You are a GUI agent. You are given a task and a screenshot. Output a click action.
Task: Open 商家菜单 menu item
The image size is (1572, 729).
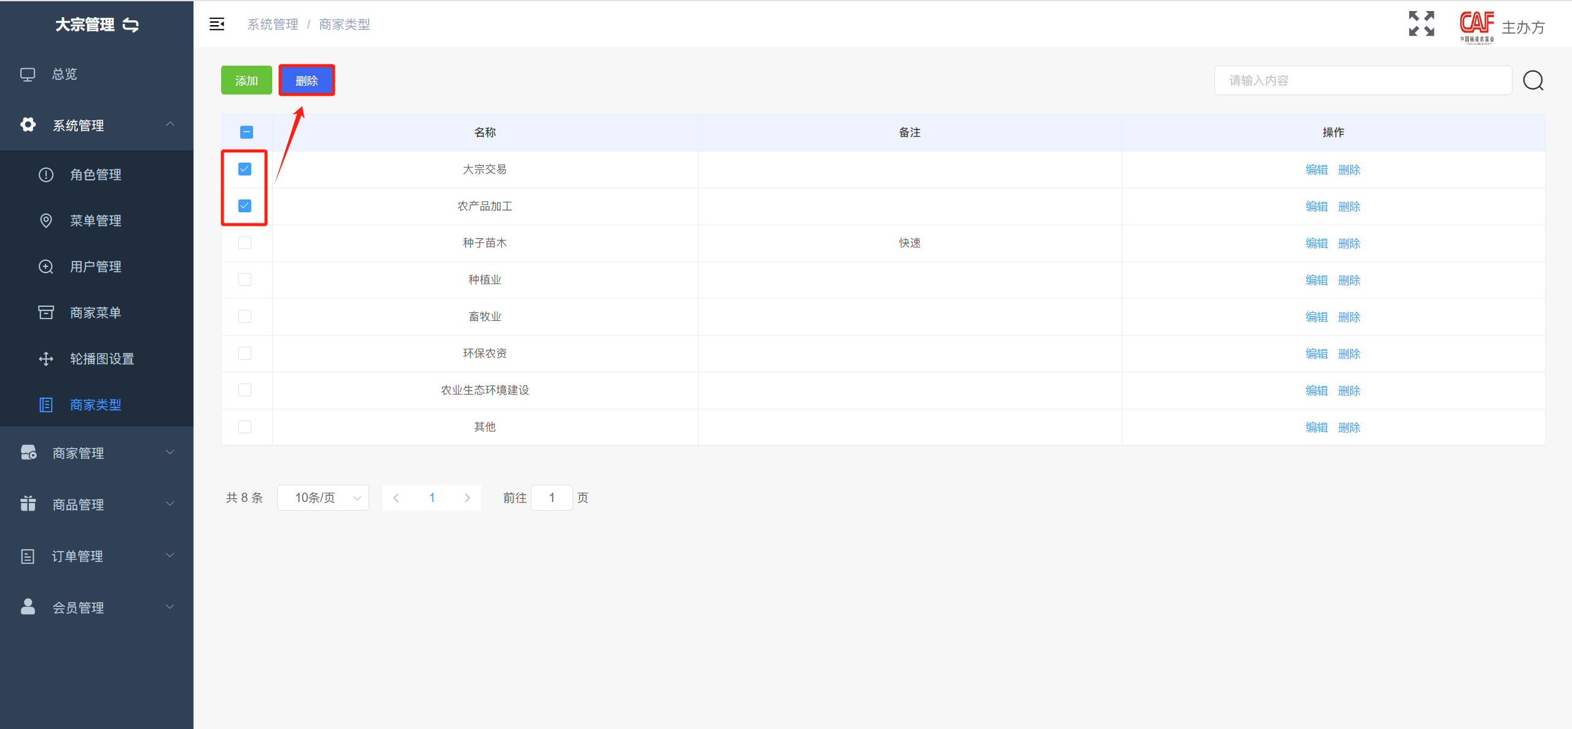[96, 313]
